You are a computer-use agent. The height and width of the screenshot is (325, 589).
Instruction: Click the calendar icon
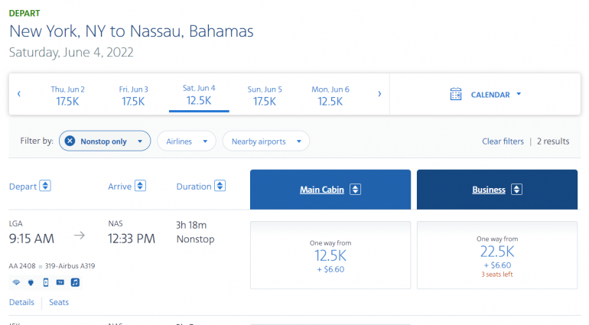tap(456, 95)
